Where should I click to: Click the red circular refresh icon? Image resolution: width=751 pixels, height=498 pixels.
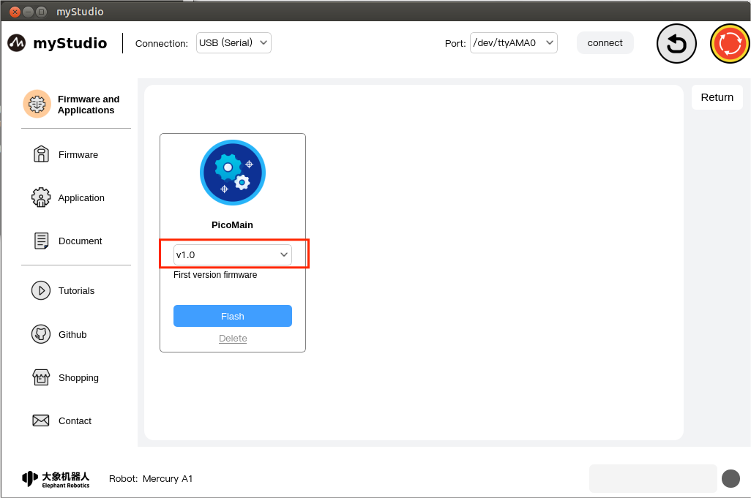[x=730, y=44]
